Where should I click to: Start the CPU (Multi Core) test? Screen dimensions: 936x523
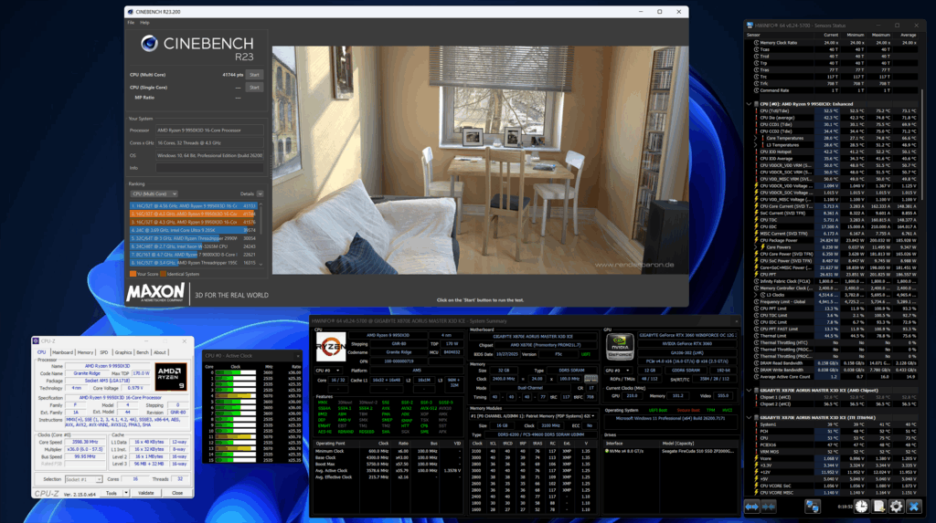[254, 74]
